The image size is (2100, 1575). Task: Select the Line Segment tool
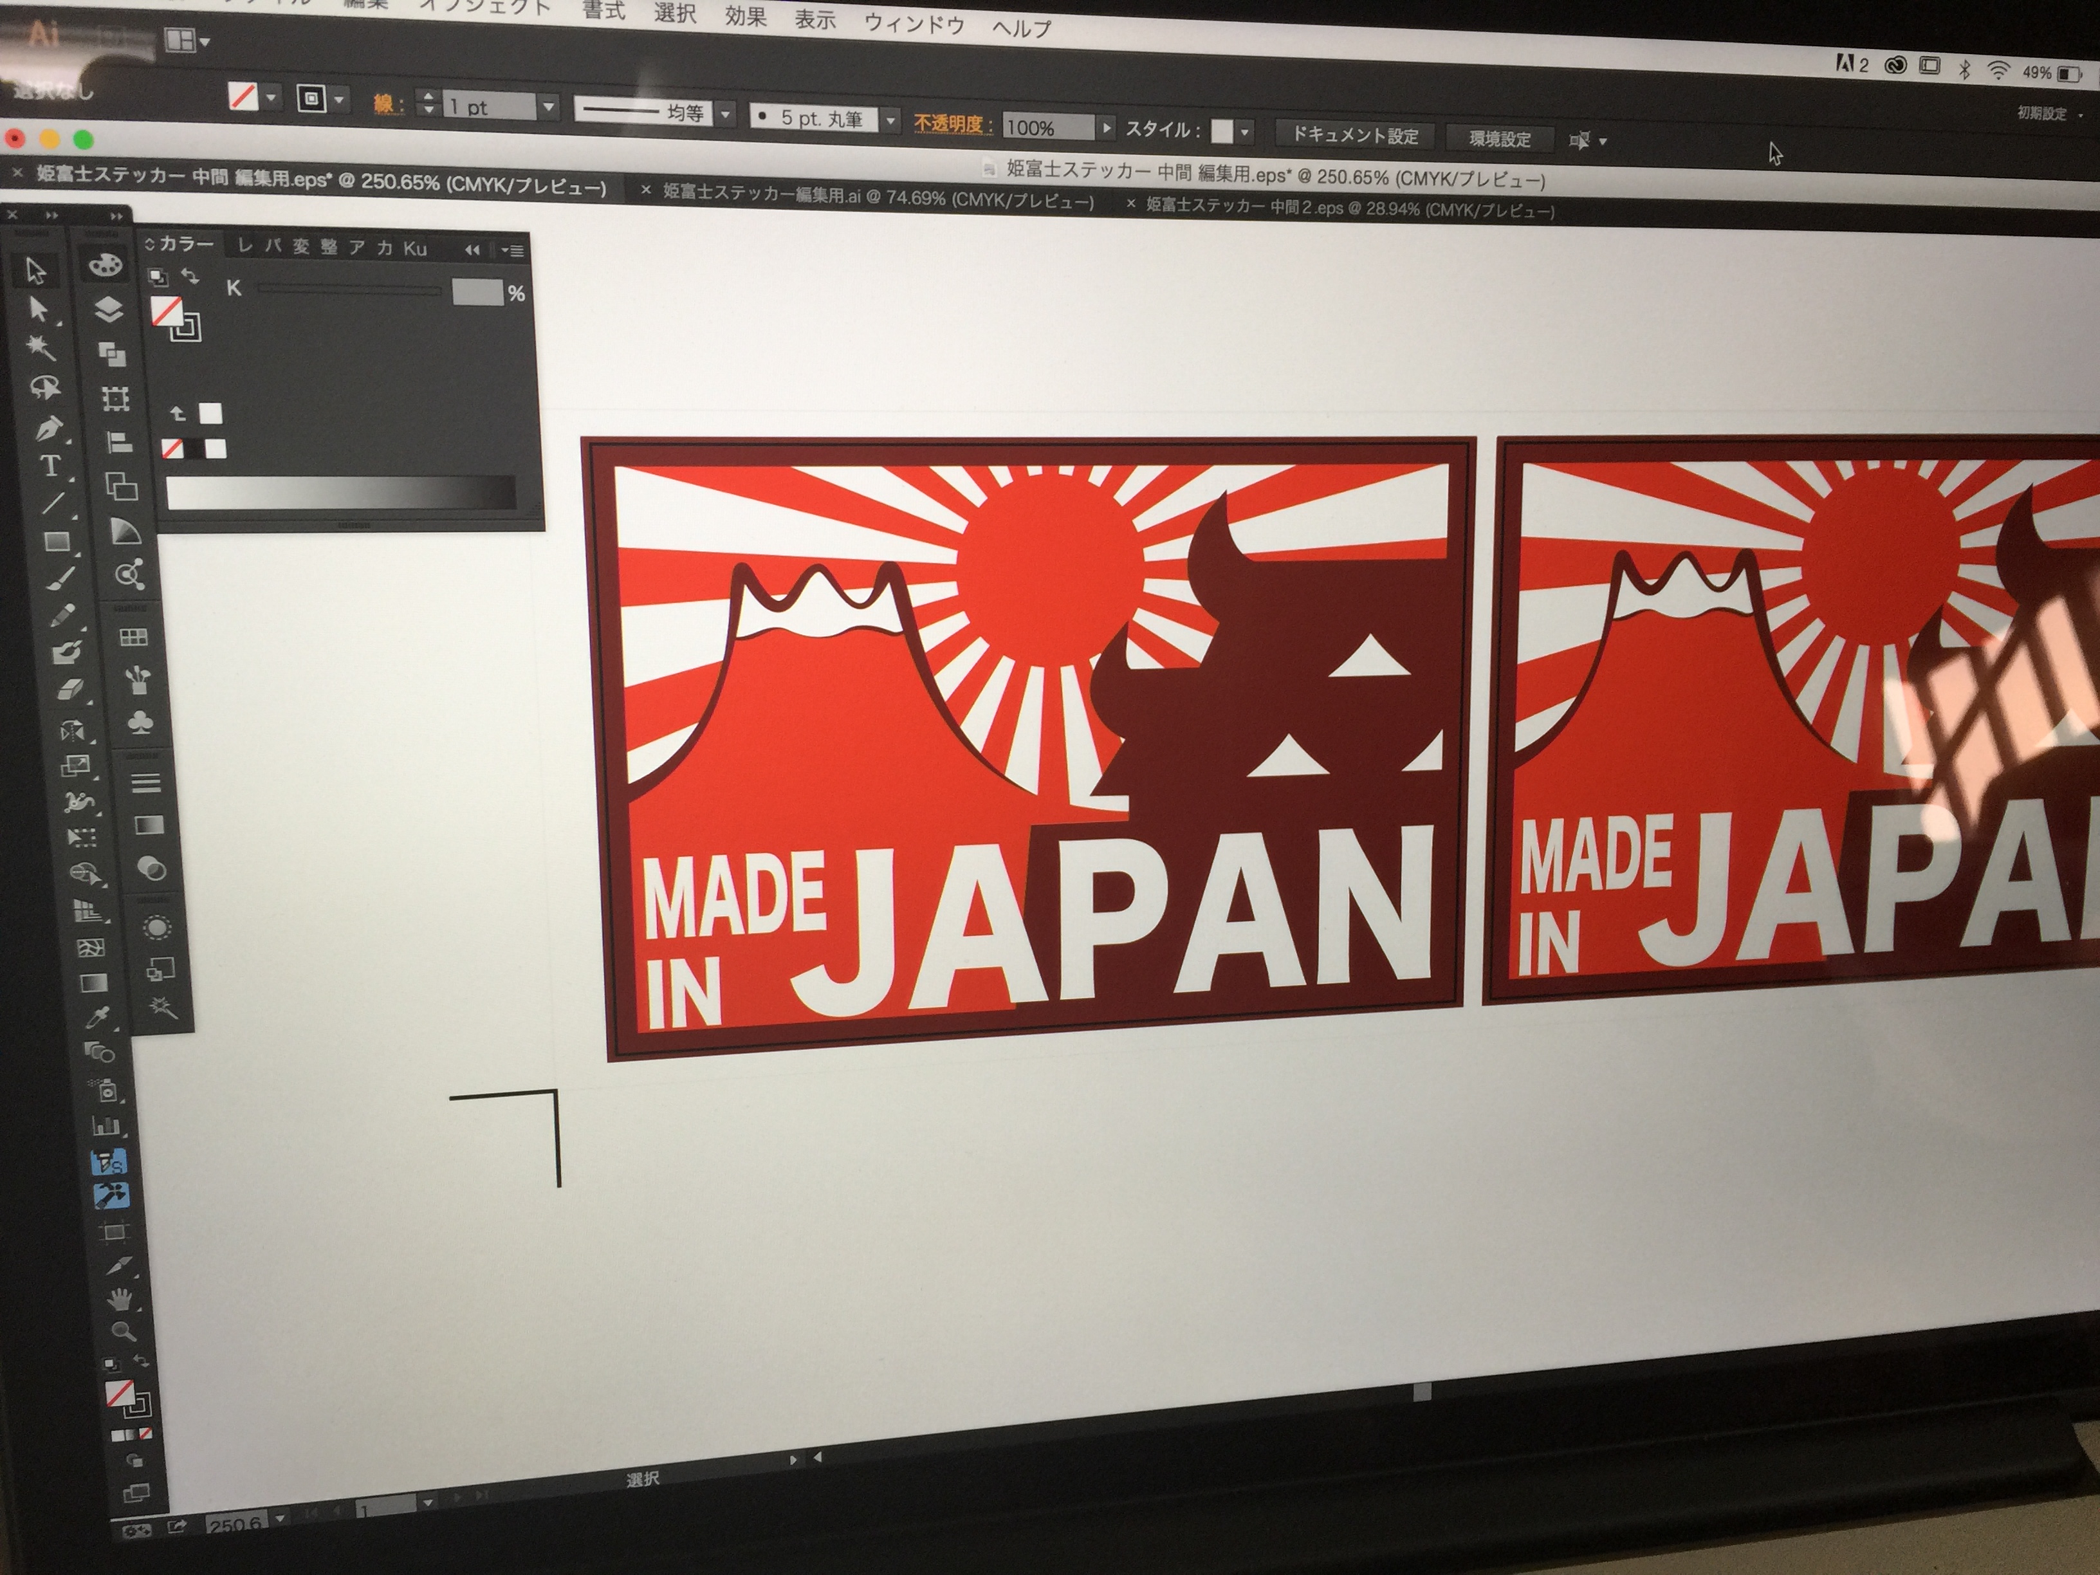click(53, 503)
